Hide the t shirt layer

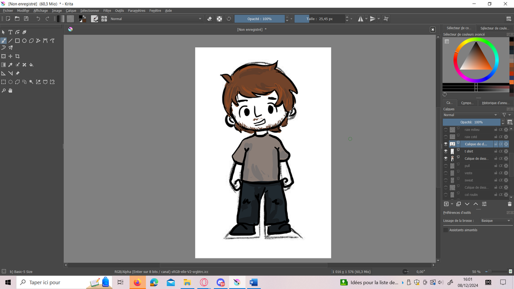pos(445,151)
